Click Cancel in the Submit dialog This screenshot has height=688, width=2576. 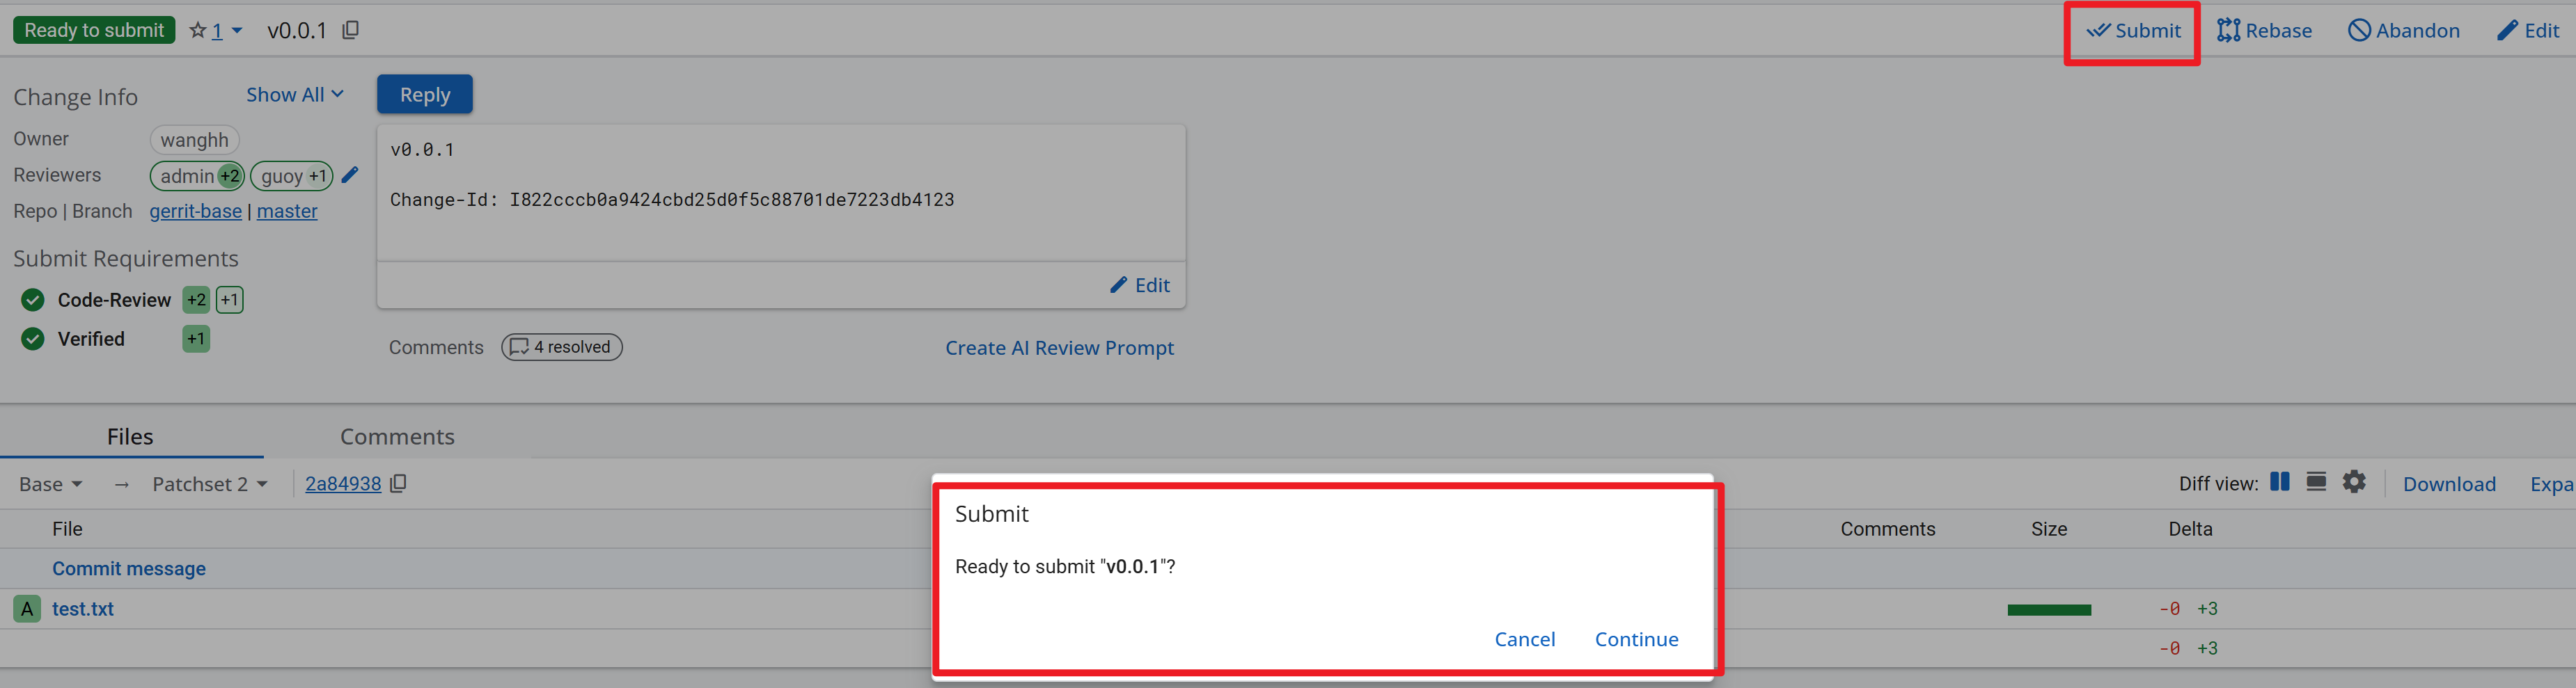[x=1524, y=639]
